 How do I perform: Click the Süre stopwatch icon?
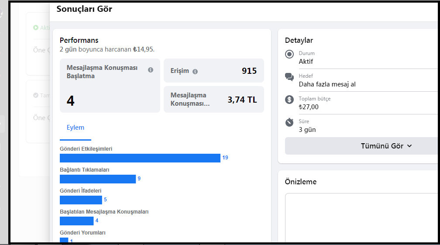pyautogui.click(x=289, y=122)
